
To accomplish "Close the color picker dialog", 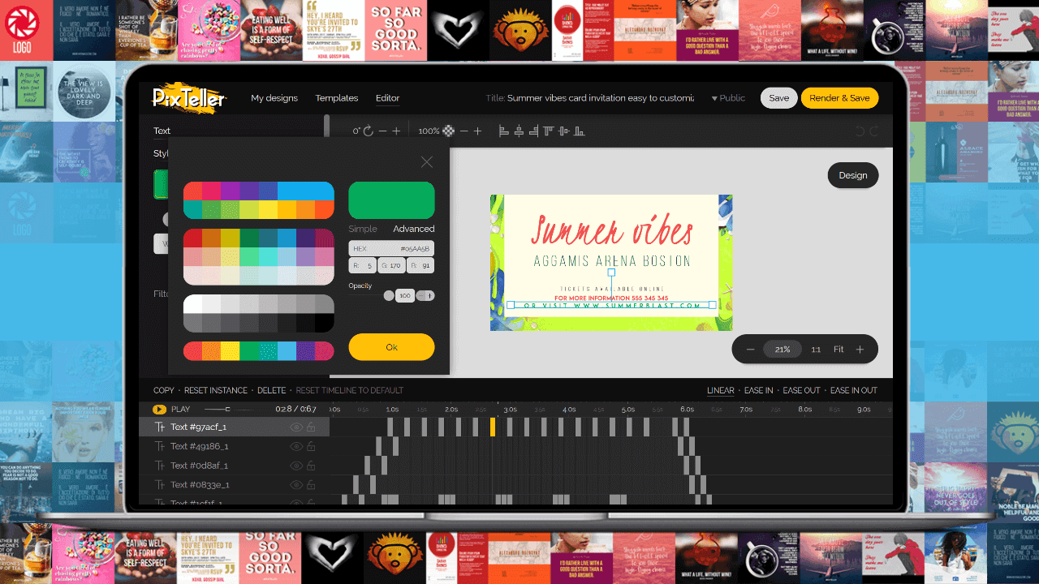I will 427,162.
